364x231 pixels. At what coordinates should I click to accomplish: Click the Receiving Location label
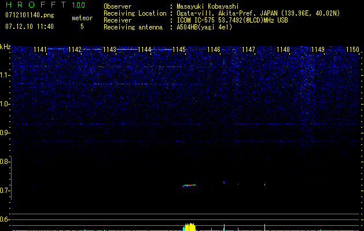tap(135, 13)
